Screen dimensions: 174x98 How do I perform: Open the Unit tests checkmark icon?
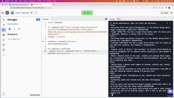pos(4,55)
